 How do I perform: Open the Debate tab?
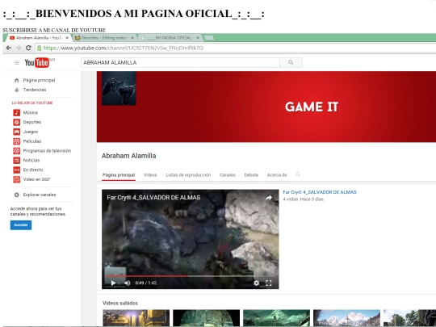click(x=251, y=175)
